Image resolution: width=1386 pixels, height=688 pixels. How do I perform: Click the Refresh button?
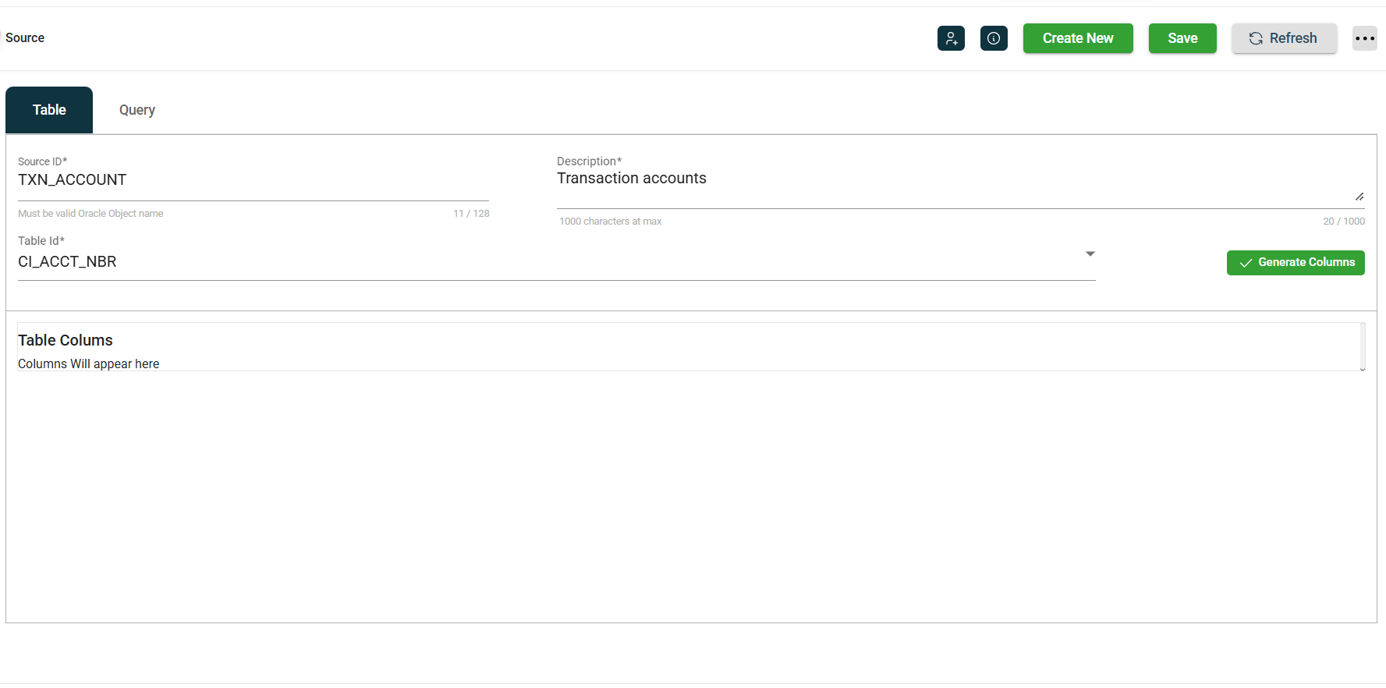[x=1284, y=38]
